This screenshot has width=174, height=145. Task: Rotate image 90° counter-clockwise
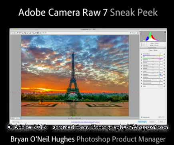tap(43, 33)
